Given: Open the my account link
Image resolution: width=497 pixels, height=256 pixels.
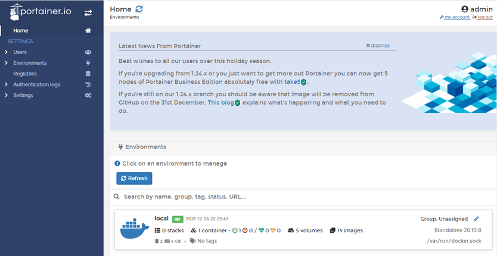Looking at the screenshot, I should pos(455,17).
